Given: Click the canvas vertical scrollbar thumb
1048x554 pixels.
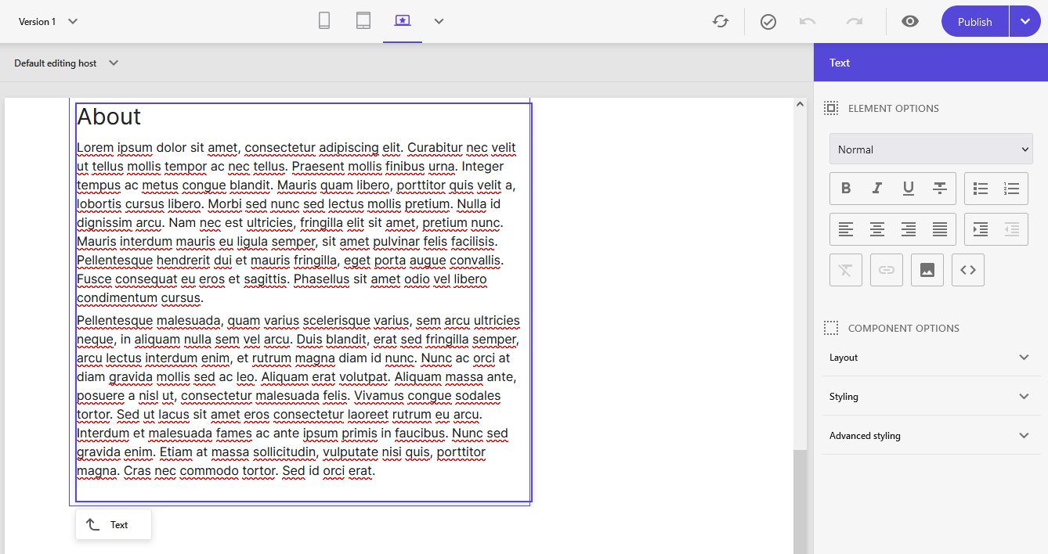Looking at the screenshot, I should tap(800, 502).
